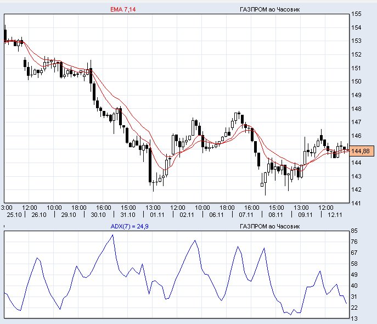
Task: Click the 151 price axis value
Action: tap(356, 68)
